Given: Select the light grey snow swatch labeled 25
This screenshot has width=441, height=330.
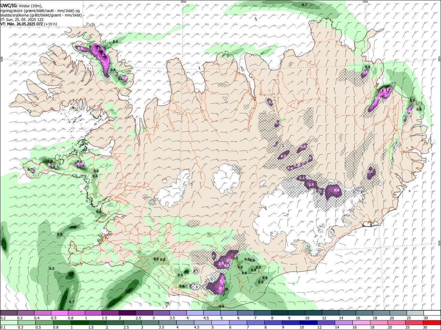Looking at the screenshot, I should [416, 313].
